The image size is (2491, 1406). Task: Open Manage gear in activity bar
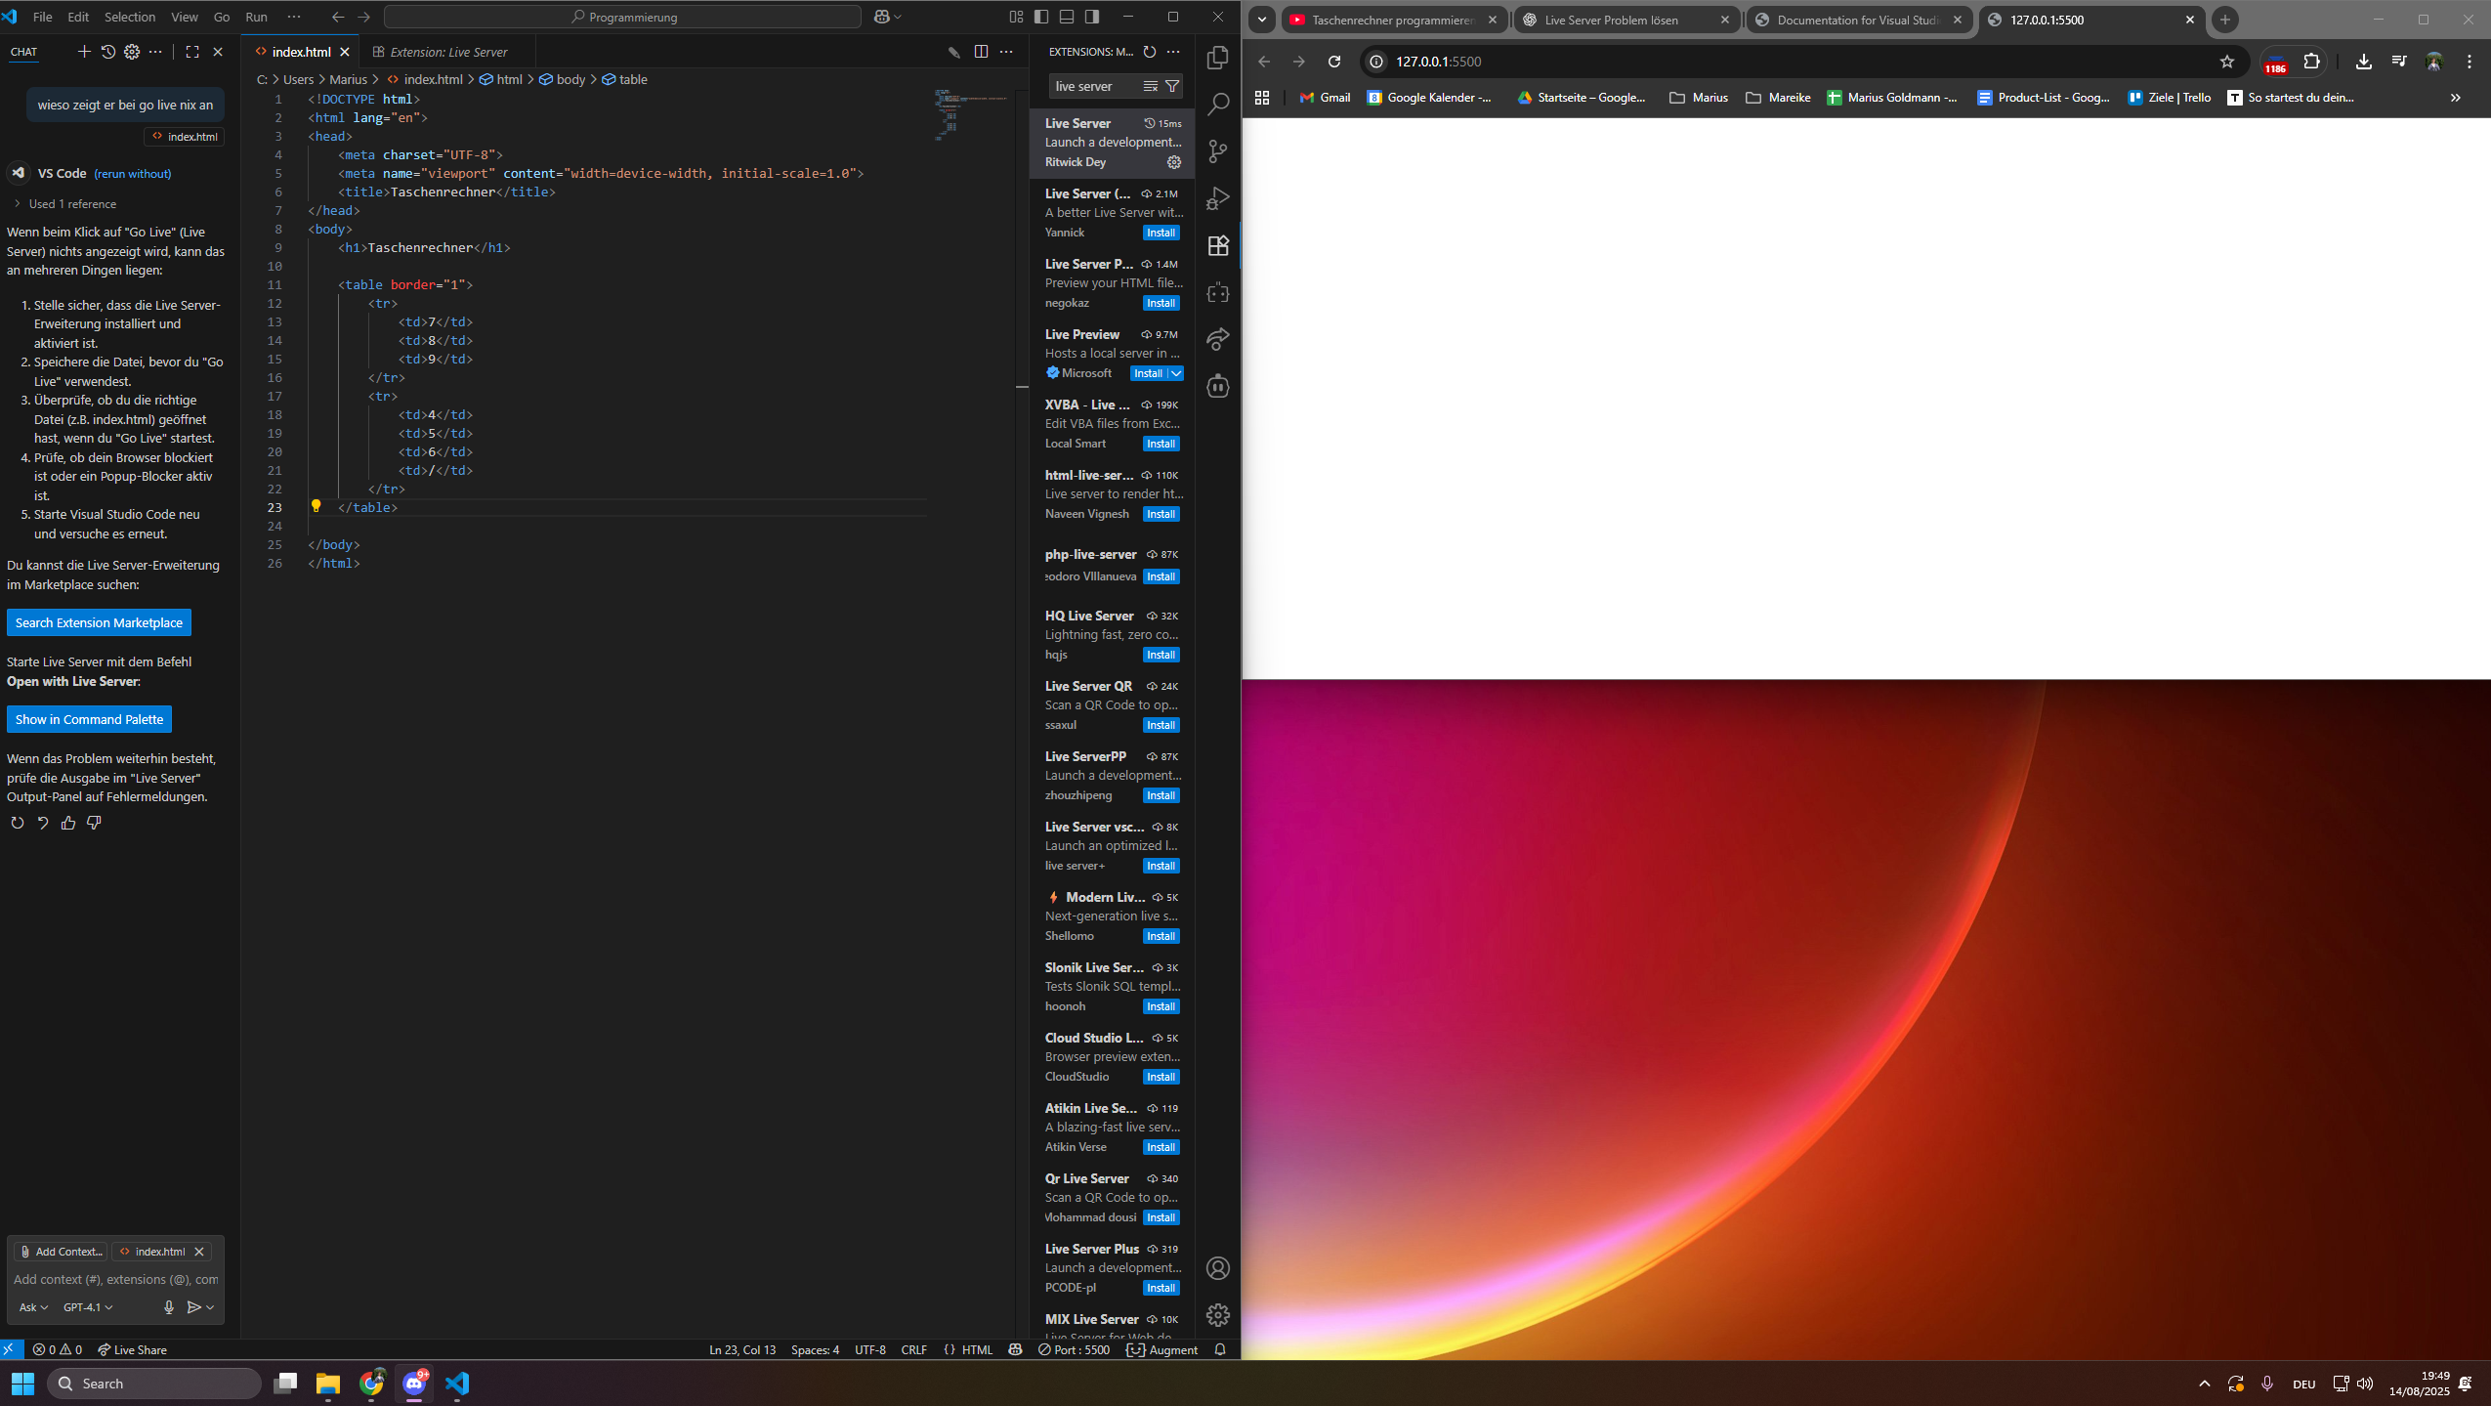[x=1217, y=1315]
